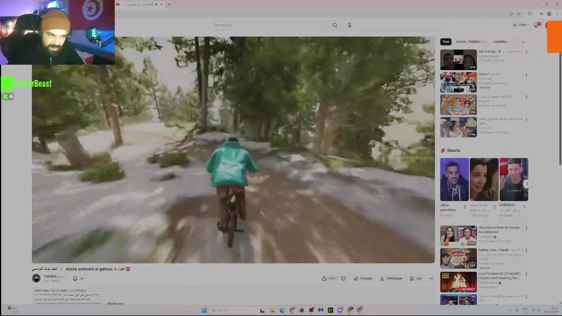This screenshot has height=316, width=562.
Task: Open a new browser tab with plus
Action: tap(169, 4)
